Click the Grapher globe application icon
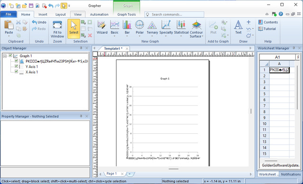The height and width of the screenshot is (184, 303). point(4,6)
